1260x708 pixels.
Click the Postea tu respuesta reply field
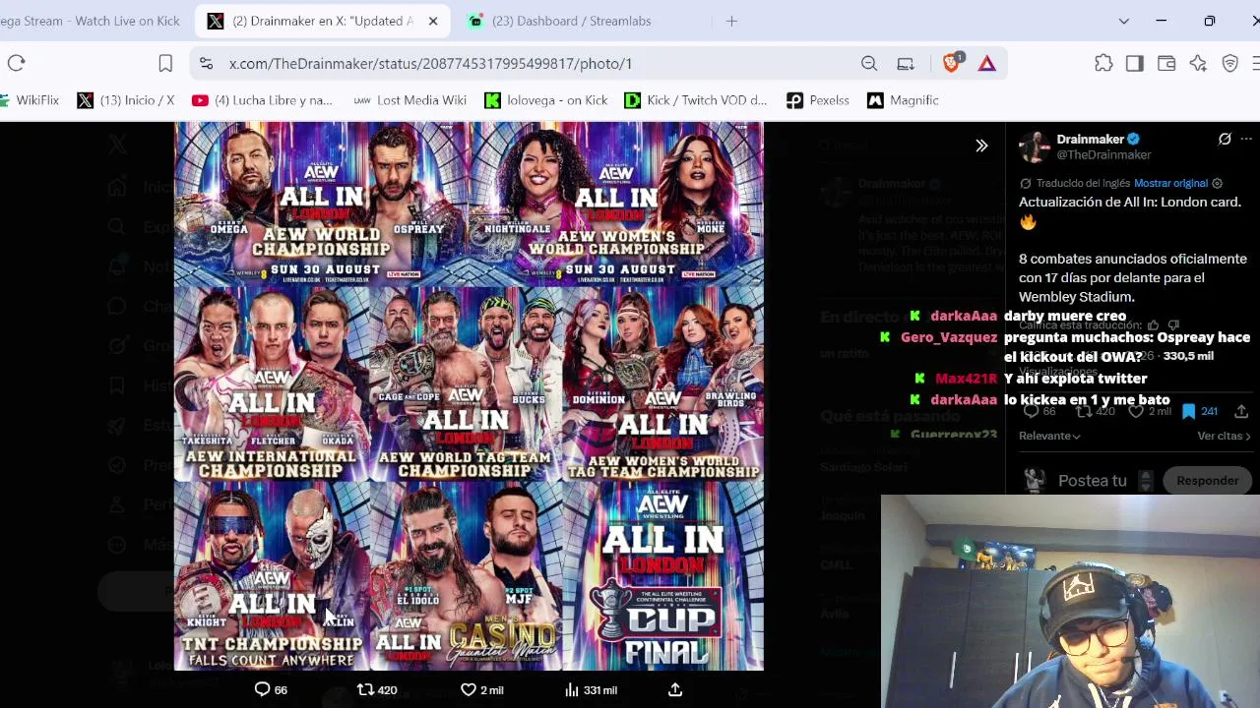1093,481
